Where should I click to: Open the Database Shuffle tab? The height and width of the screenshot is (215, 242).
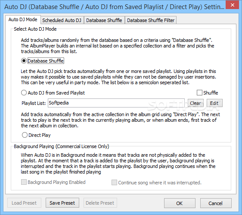pos(104,20)
